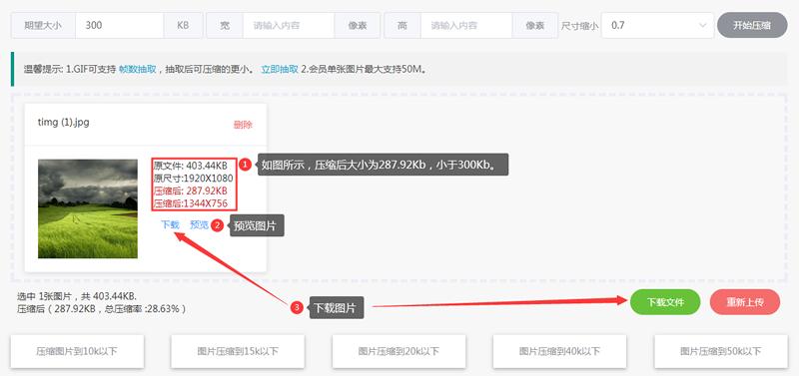The image size is (799, 376).
Task: Select 图片压缩到20k以下 option
Action: (399, 351)
